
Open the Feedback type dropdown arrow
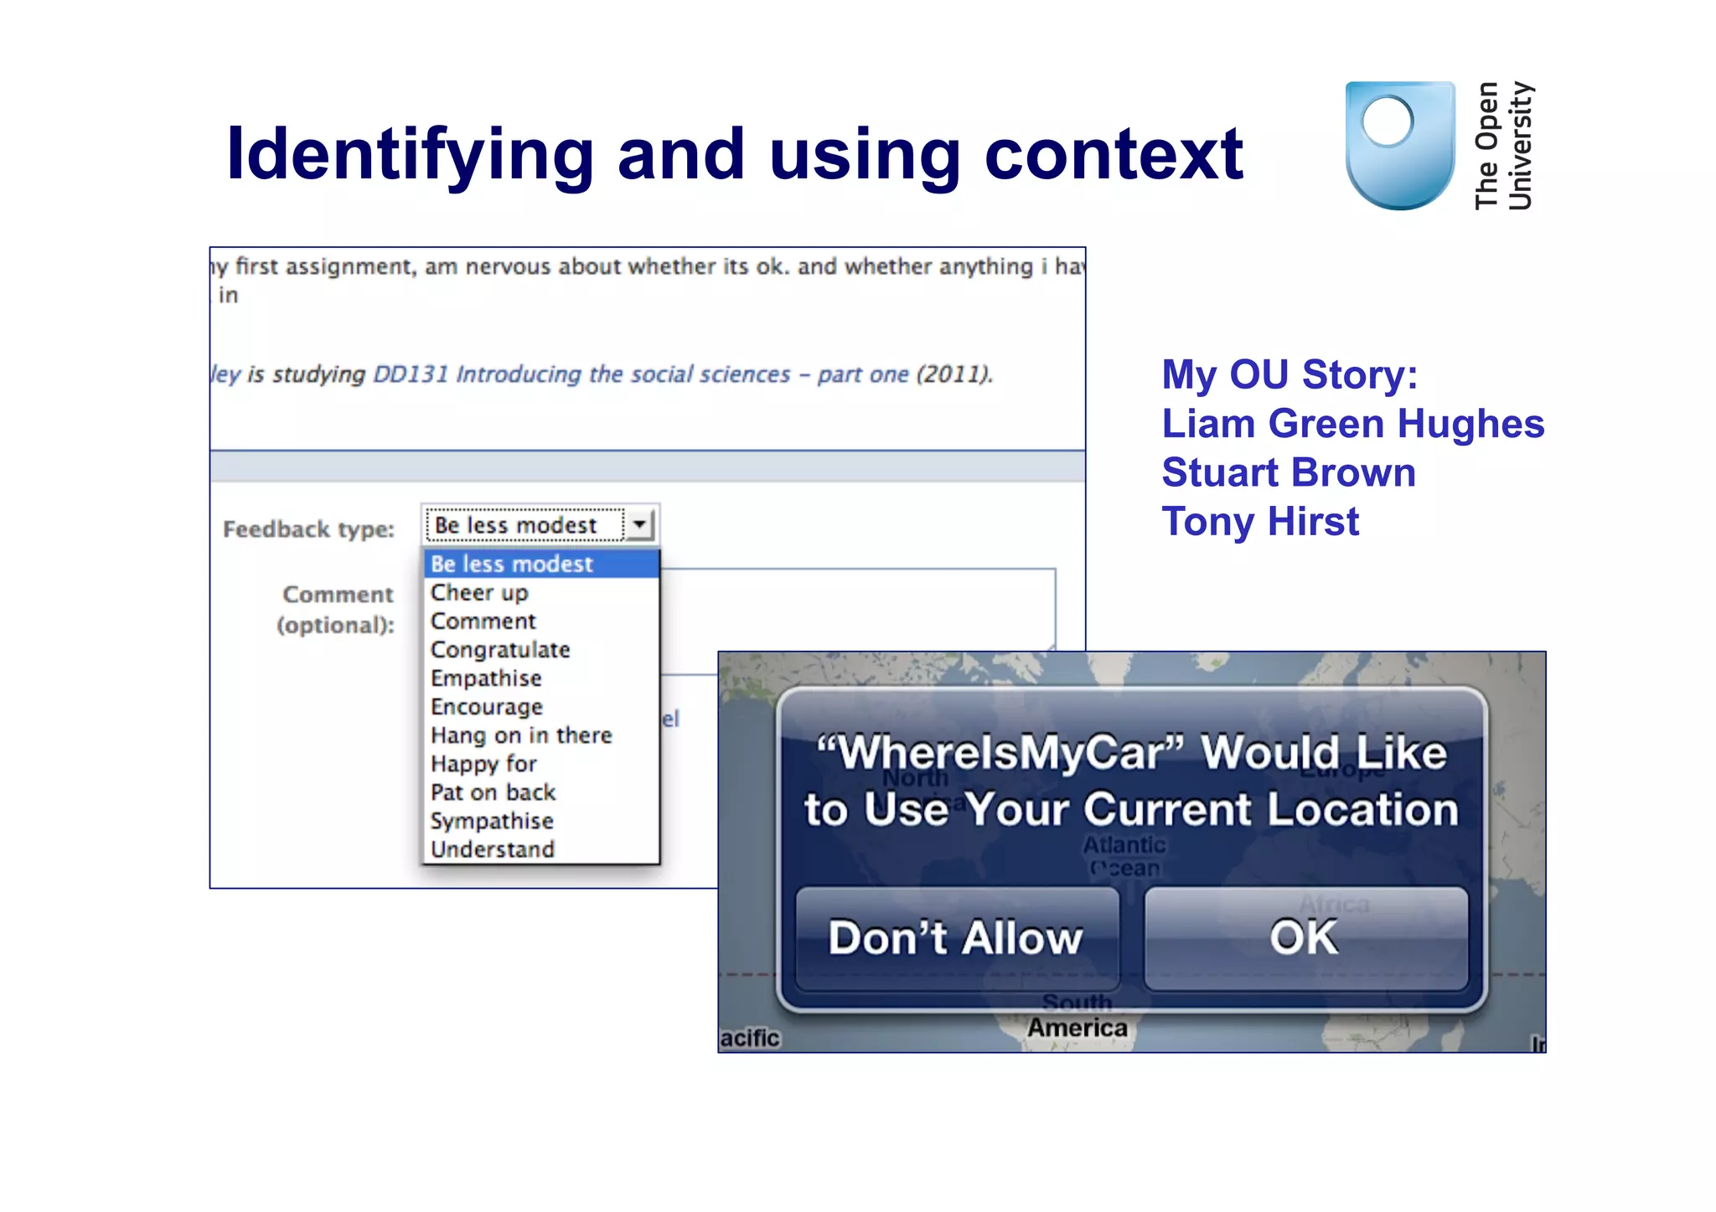pyautogui.click(x=639, y=525)
